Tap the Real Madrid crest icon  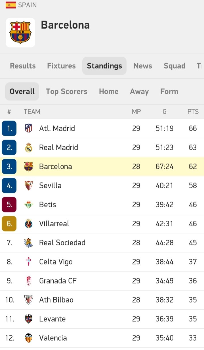28,148
